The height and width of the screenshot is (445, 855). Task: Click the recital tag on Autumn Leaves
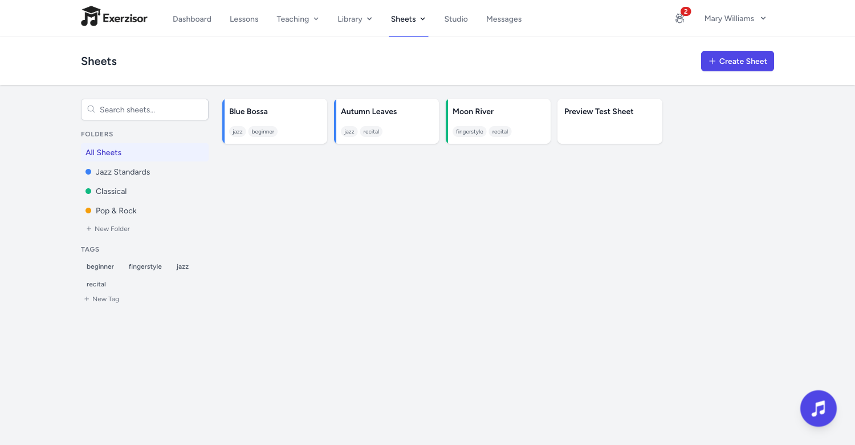[x=371, y=132]
